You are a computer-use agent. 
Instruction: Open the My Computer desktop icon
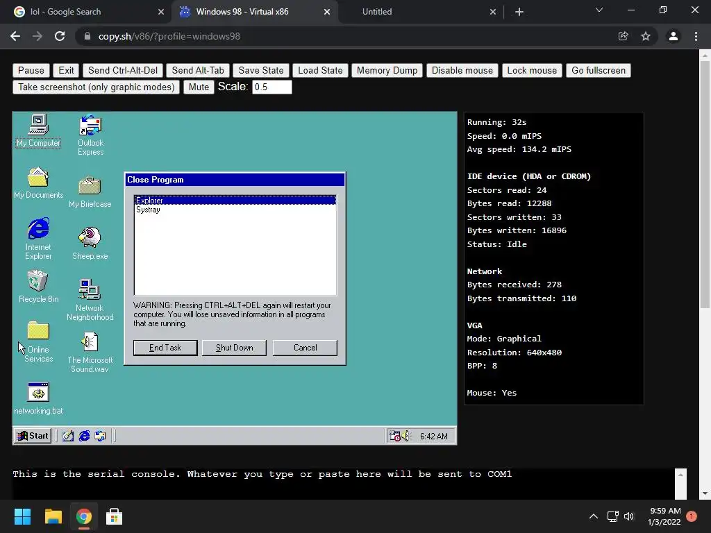click(38, 130)
